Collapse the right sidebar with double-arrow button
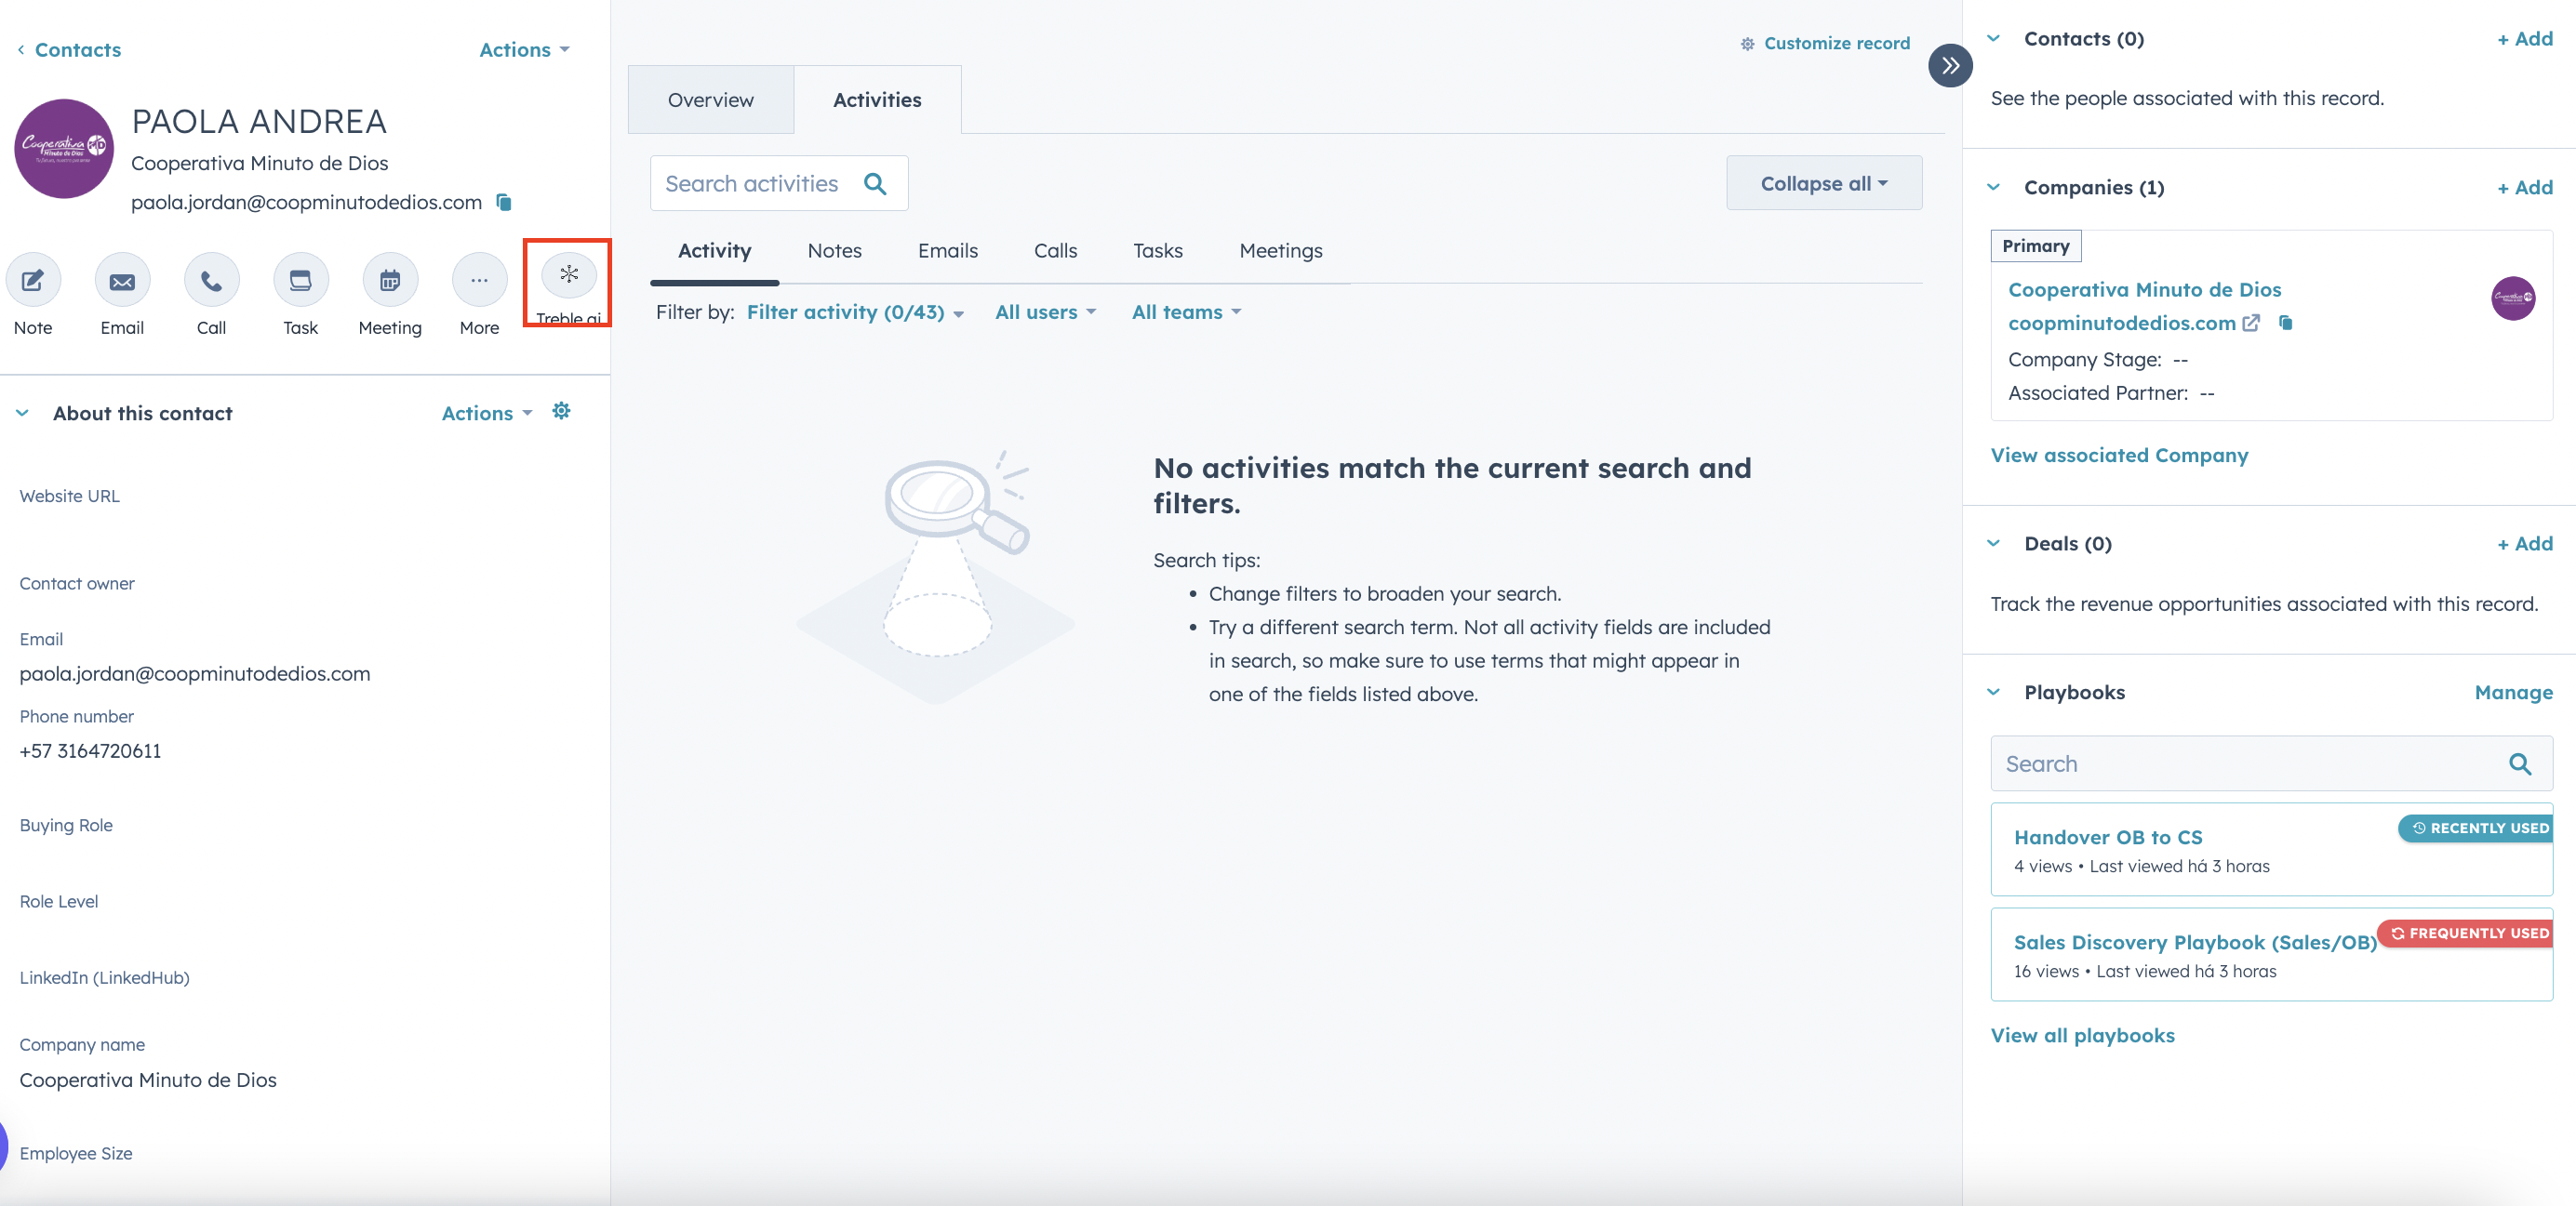The height and width of the screenshot is (1206, 2576). pos(1949,66)
